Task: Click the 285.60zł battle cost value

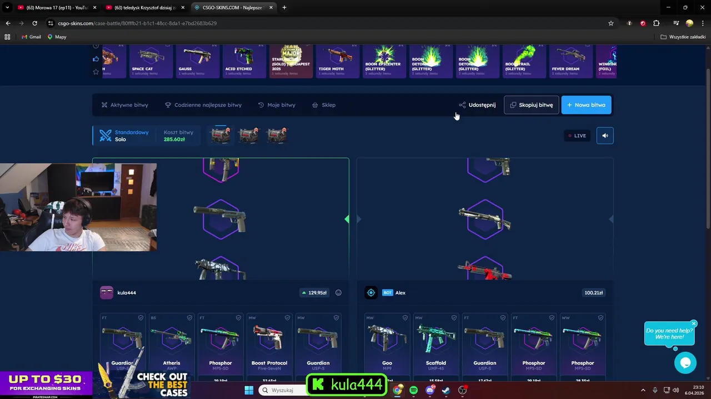Action: pyautogui.click(x=174, y=140)
